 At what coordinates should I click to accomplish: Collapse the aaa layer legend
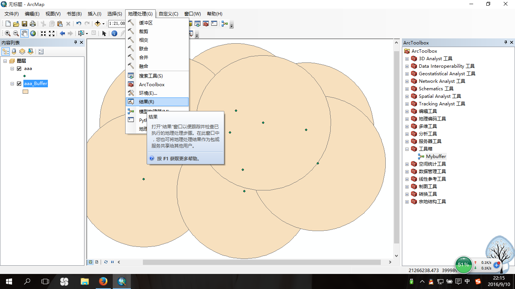(x=12, y=68)
